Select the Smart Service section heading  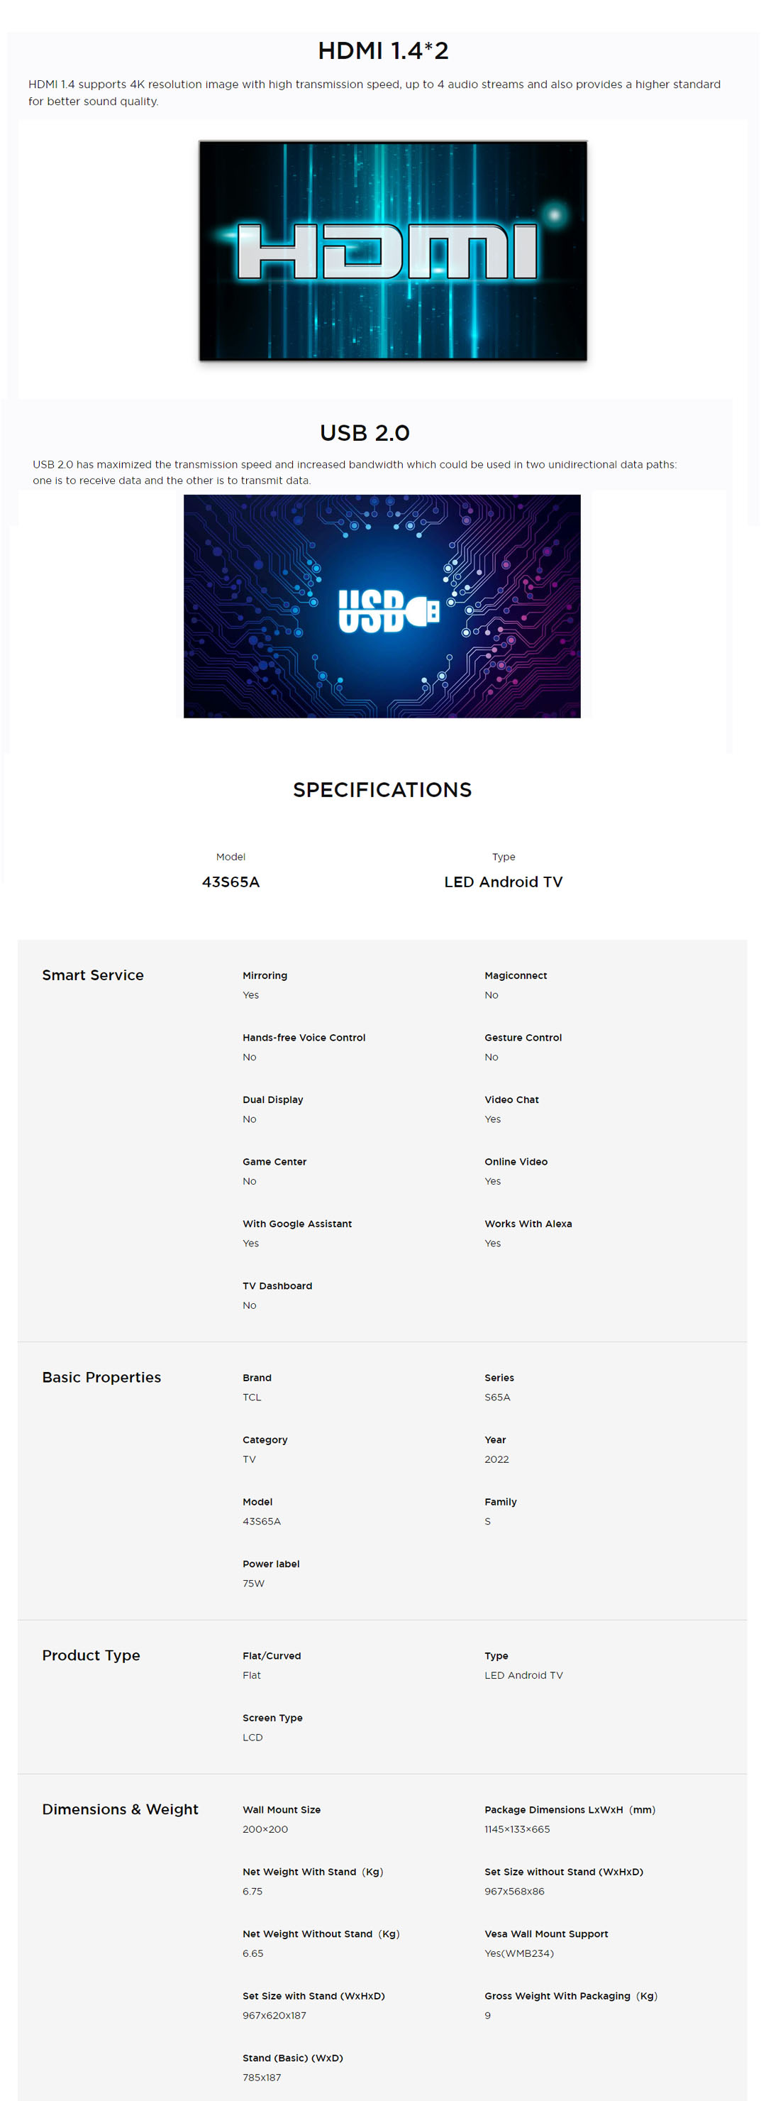[93, 975]
